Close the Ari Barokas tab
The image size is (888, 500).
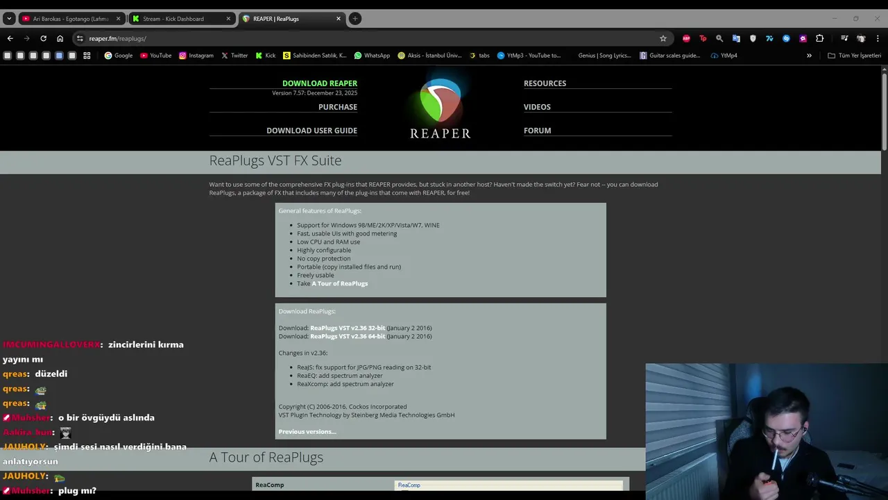tap(118, 19)
